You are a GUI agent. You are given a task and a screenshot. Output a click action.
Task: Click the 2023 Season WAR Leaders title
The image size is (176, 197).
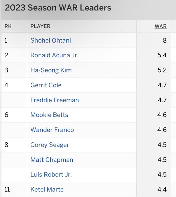pos(58,8)
